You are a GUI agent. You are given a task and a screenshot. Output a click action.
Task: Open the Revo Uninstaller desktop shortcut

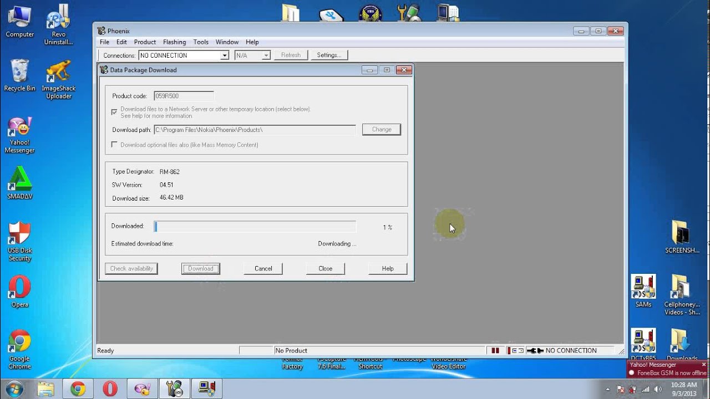click(x=58, y=24)
